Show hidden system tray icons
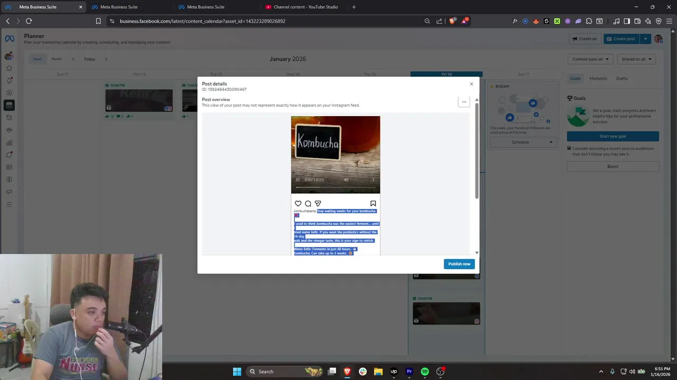This screenshot has height=380, width=677. click(601, 372)
